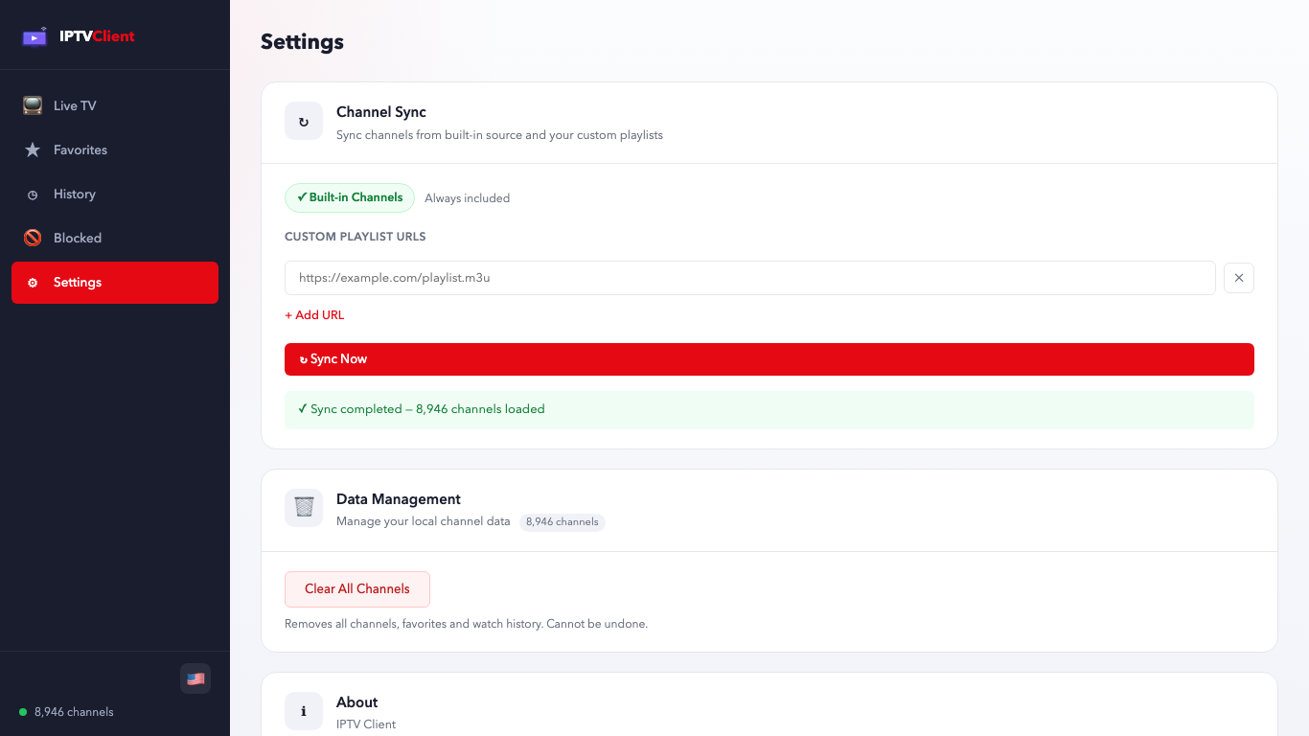1309x736 pixels.
Task: Go to Favorites in the sidebar
Action: coord(115,149)
